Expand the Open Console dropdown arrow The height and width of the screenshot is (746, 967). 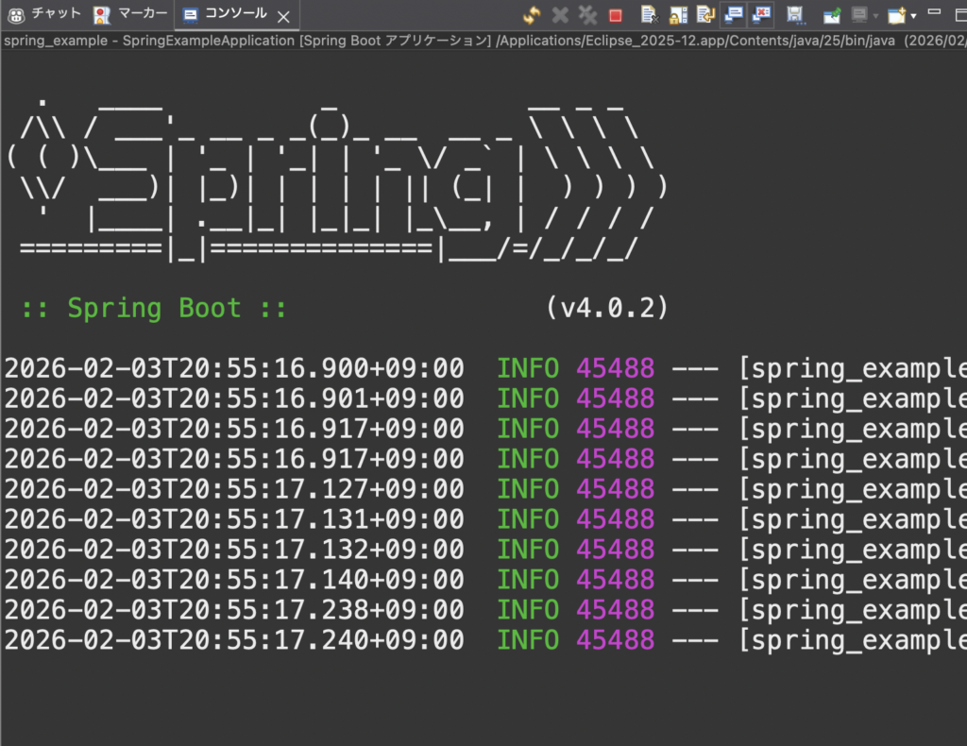[x=913, y=16]
